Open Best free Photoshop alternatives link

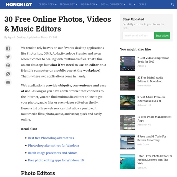pyautogui.click(x=51, y=138)
